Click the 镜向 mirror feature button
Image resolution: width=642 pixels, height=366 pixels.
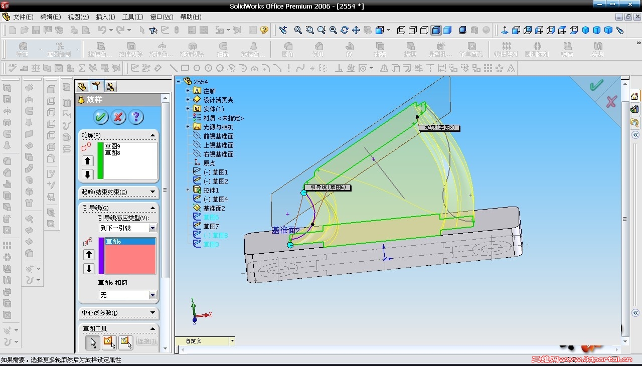[x=567, y=49]
